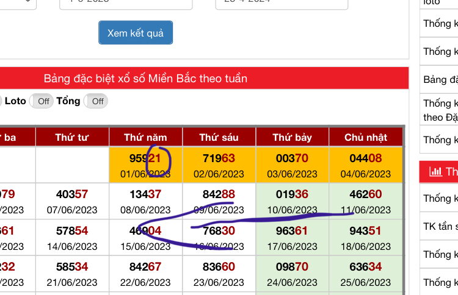Viewport: 458px width, 295px height.
Task: Select the "Thứ năm" column header
Action: [x=145, y=138]
